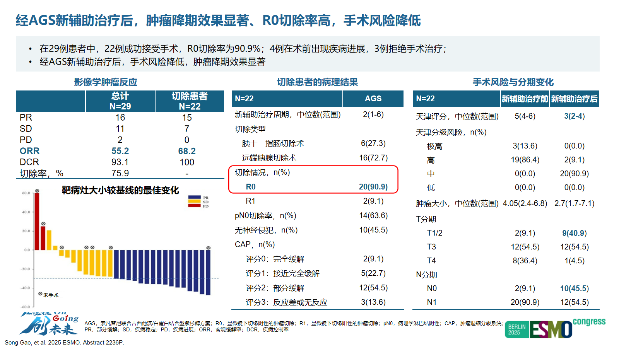This screenshot has height=348, width=619.
Task: Click the chart title 靶病灶大小较基线的最佳变化
Action: pos(120,190)
